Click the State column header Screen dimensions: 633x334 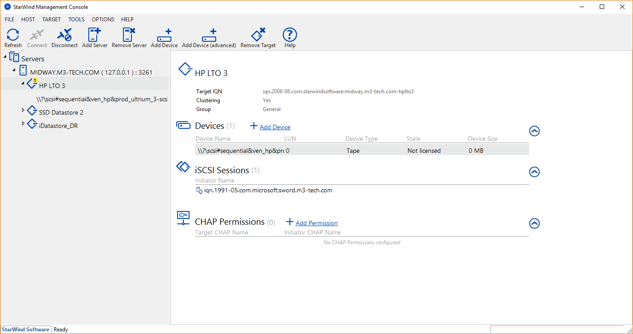[x=413, y=139]
